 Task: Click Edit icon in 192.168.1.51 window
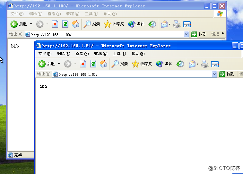point(215,64)
